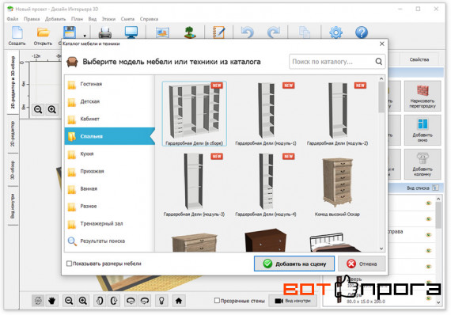Expand the save button dropdown arrow

(x=85, y=36)
